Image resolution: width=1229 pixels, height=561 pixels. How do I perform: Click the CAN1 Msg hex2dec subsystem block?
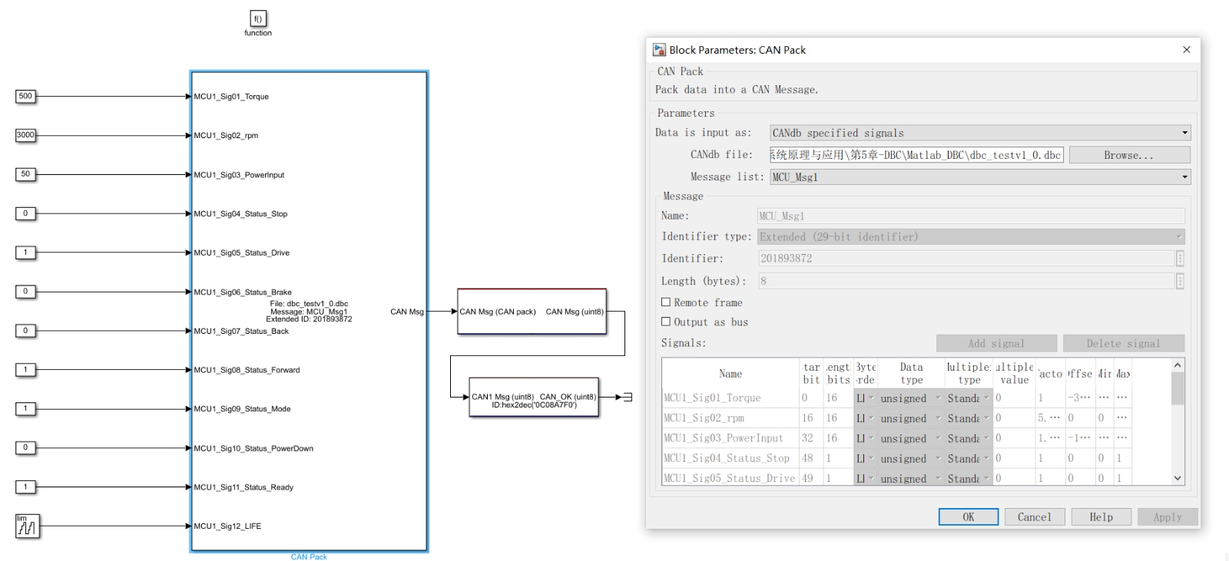click(534, 398)
